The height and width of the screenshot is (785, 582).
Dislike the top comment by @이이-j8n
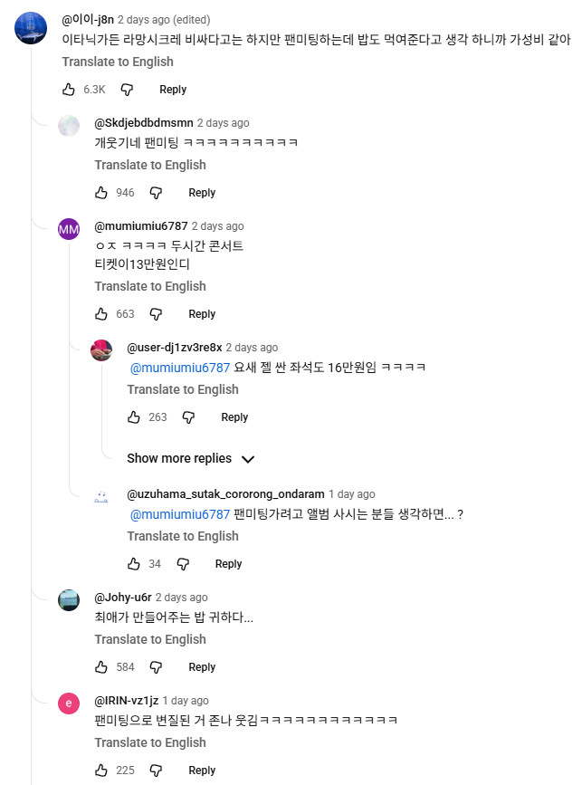[127, 90]
